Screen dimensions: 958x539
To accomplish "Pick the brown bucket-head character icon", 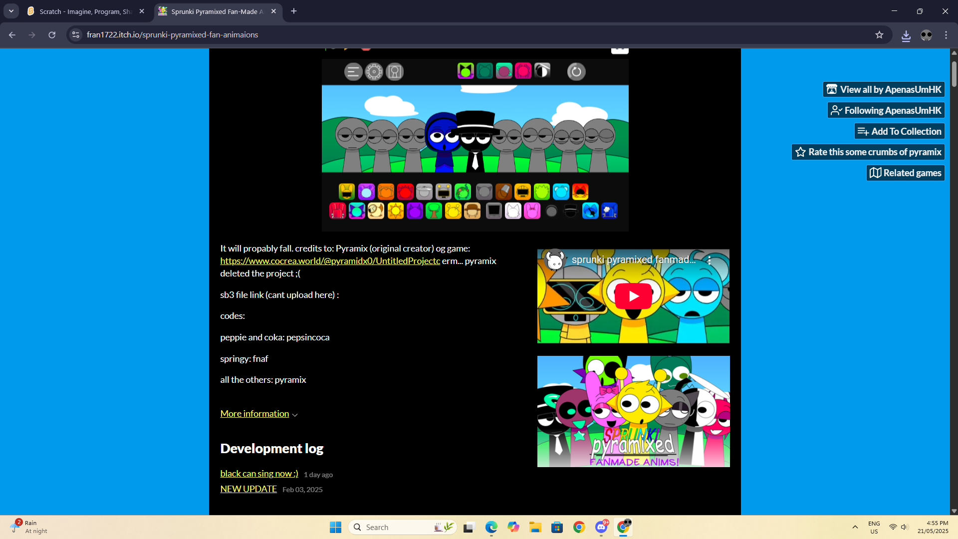I will (x=503, y=192).
